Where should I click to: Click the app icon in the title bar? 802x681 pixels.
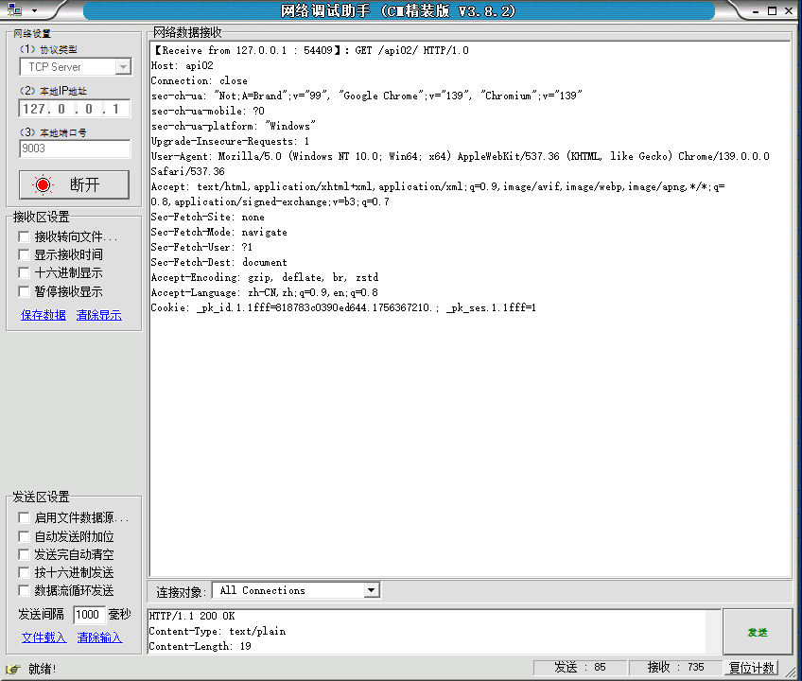coord(13,10)
